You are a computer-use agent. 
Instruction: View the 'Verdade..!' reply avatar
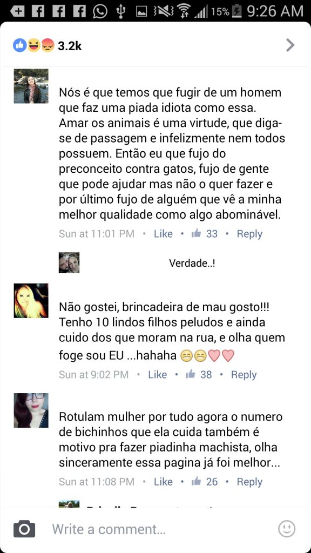click(69, 263)
